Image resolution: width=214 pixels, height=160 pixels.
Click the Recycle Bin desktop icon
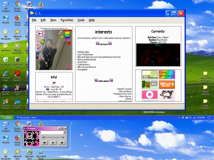coord(6,61)
